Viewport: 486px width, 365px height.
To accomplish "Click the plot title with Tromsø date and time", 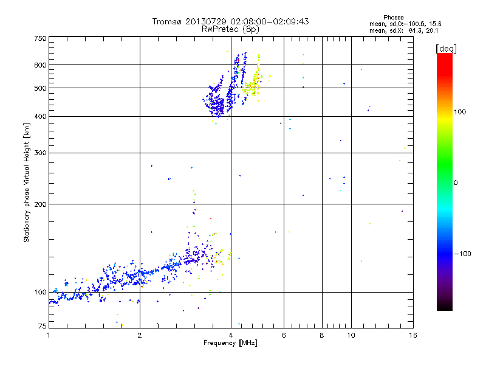I will point(230,21).
